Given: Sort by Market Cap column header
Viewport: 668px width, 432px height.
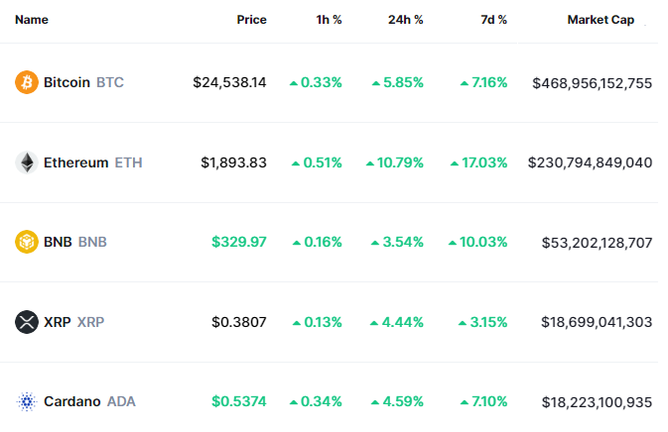Looking at the screenshot, I should 601,20.
